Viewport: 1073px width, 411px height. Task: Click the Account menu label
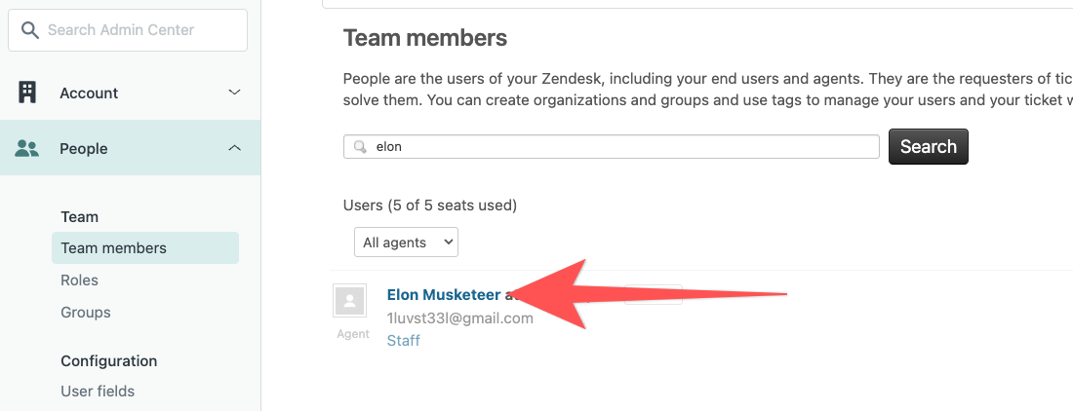89,93
